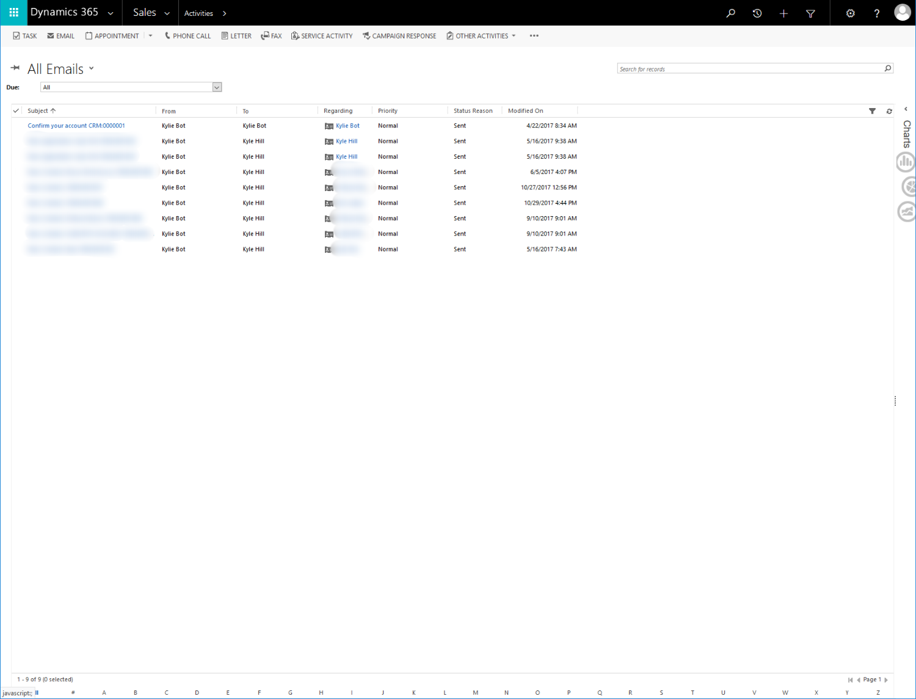Filter records by letter M
Screen dimensions: 916x699
pyautogui.click(x=476, y=692)
